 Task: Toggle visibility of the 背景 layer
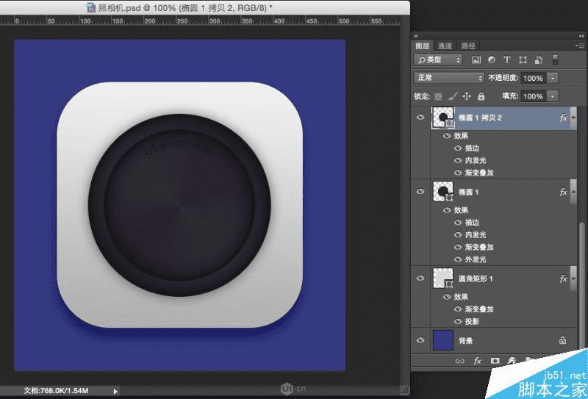pyautogui.click(x=420, y=340)
